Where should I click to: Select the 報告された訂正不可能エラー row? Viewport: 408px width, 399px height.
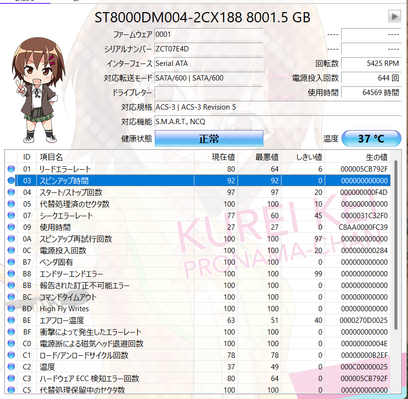[198, 285]
